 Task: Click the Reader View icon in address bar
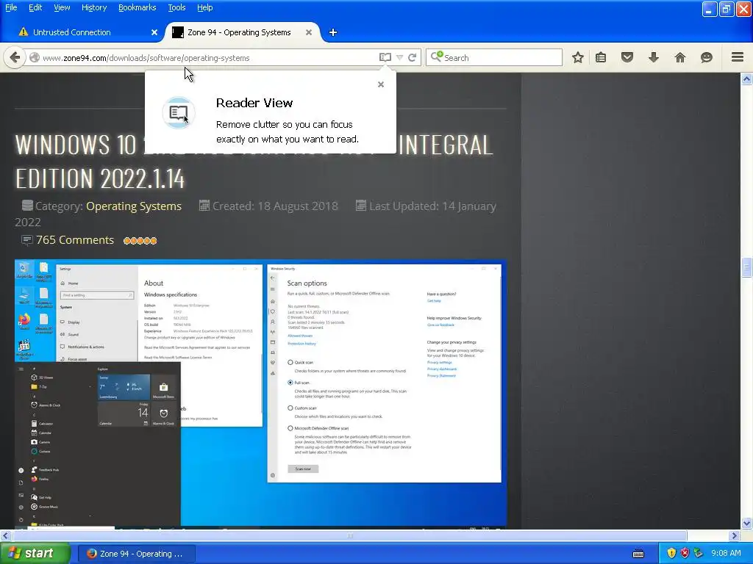pos(385,57)
